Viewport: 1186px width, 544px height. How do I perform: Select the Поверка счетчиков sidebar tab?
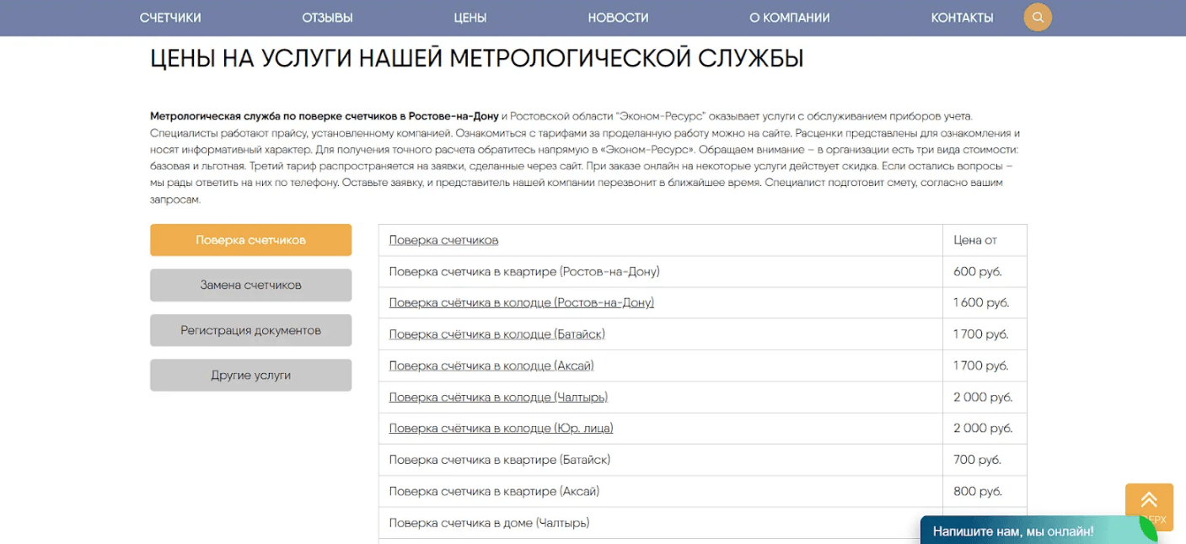click(250, 240)
